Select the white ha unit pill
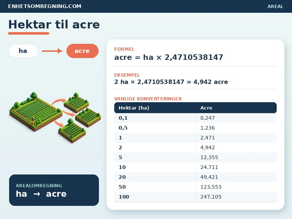The width and height of the screenshot is (292, 219). (23, 51)
